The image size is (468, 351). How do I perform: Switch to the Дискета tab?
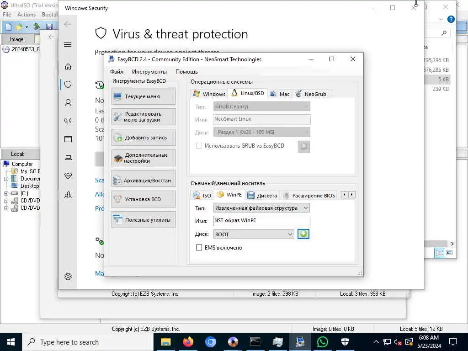263,196
